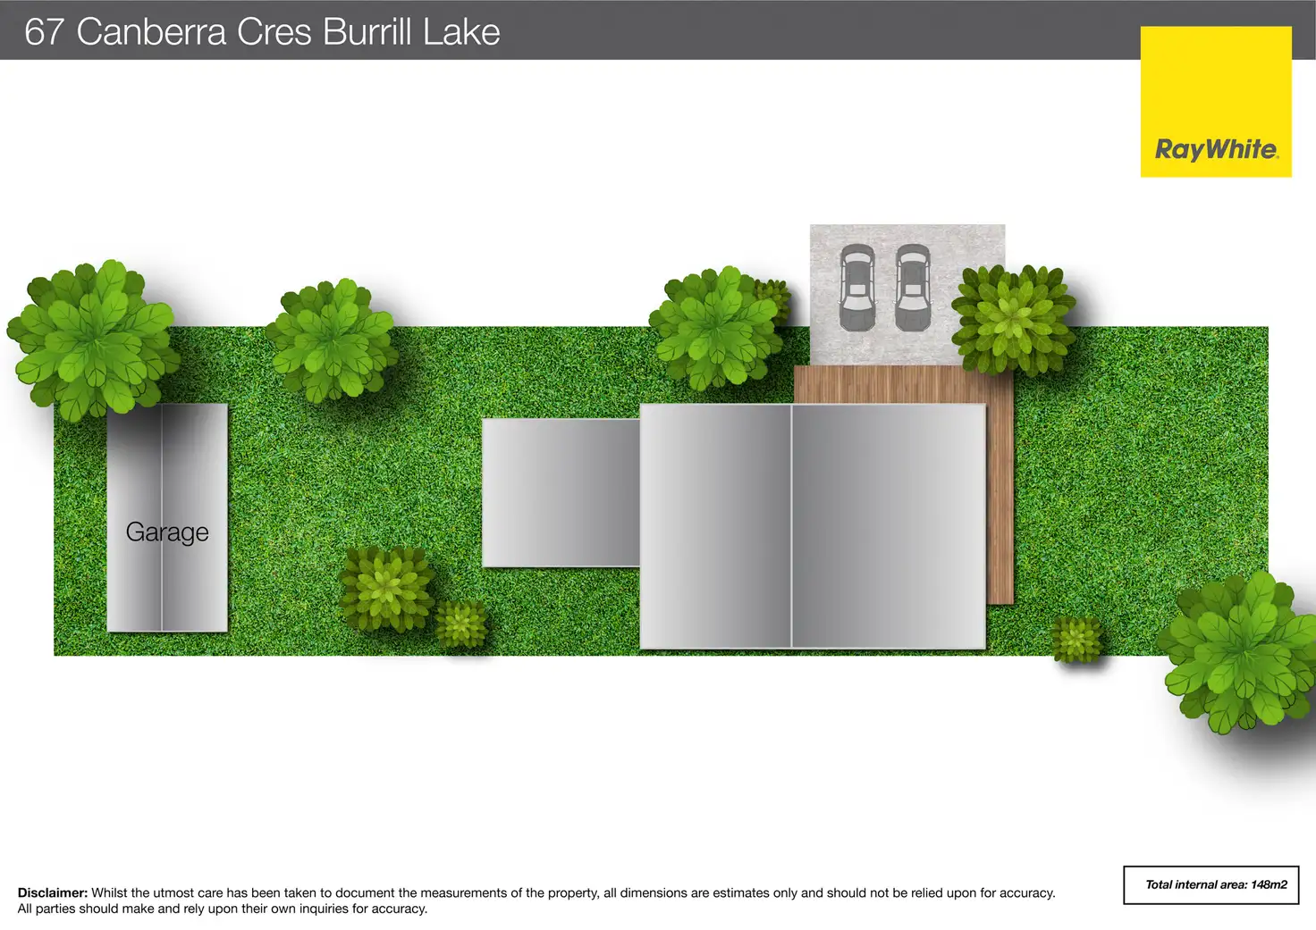
Task: Click the small rear roof extension
Action: 561,492
